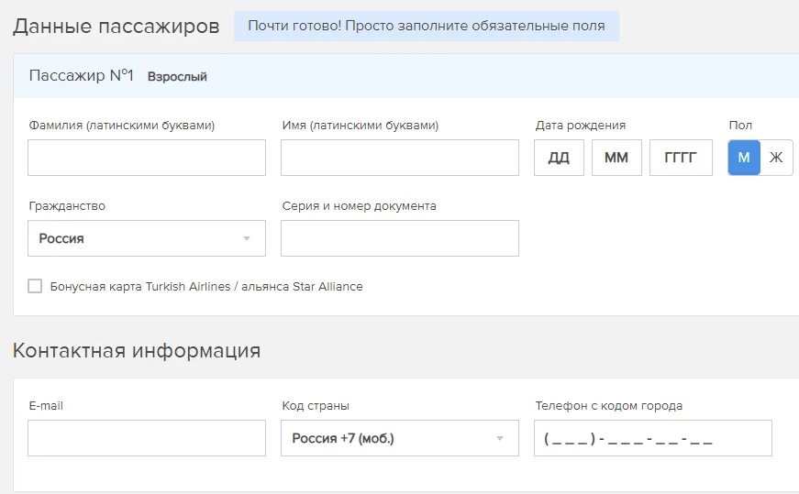
Task: Click the E-mail input field
Action: [147, 438]
